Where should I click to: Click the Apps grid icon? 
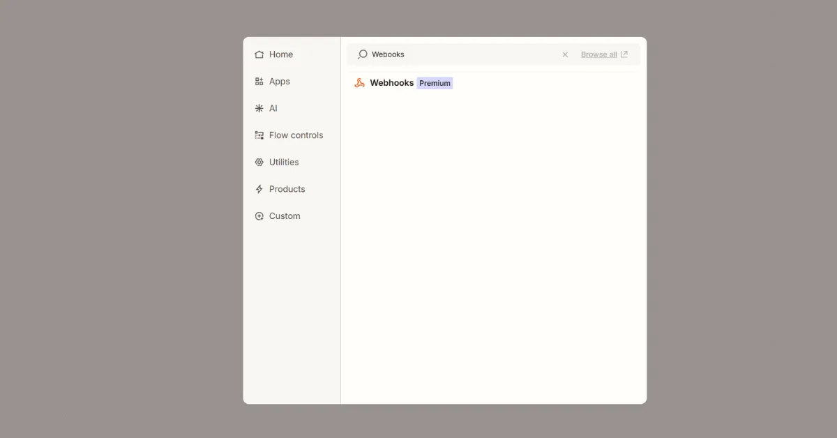[259, 81]
